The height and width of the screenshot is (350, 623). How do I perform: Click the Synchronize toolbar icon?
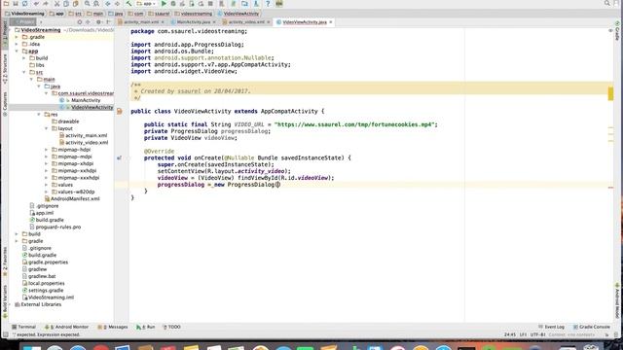click(x=25, y=4)
